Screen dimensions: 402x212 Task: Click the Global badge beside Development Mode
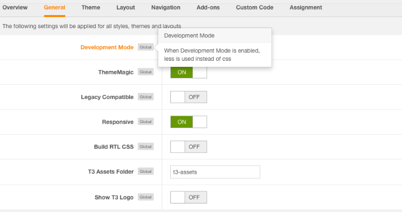click(146, 47)
